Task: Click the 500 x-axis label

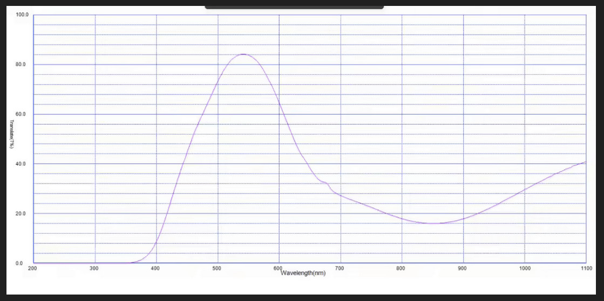Action: (218, 268)
